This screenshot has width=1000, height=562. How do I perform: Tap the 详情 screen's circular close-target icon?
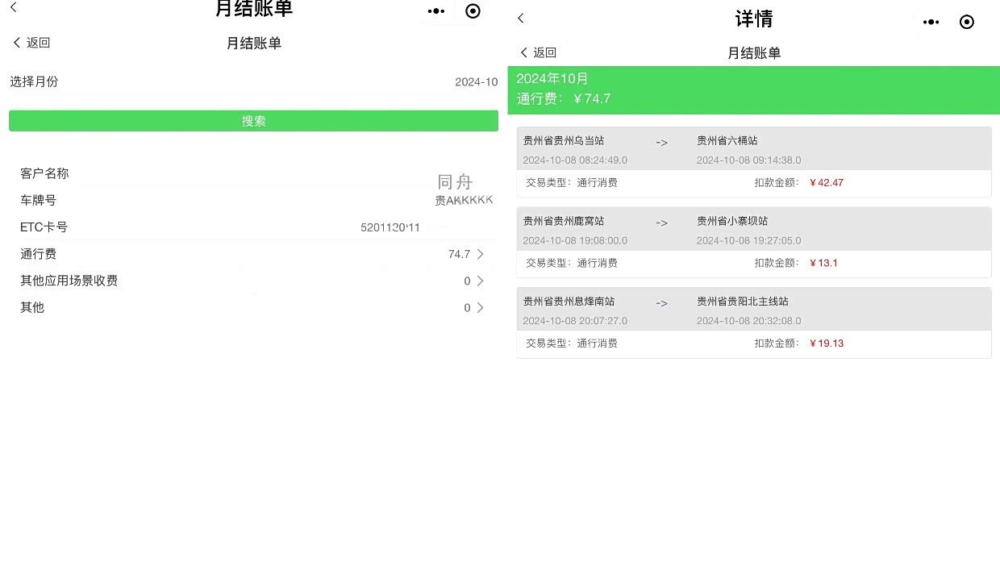point(967,23)
